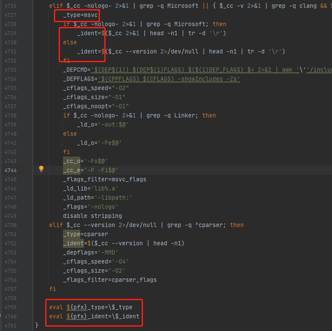332x331 pixels.
Task: Click _ld_lib='lib%.a' line
Action: tap(90, 189)
